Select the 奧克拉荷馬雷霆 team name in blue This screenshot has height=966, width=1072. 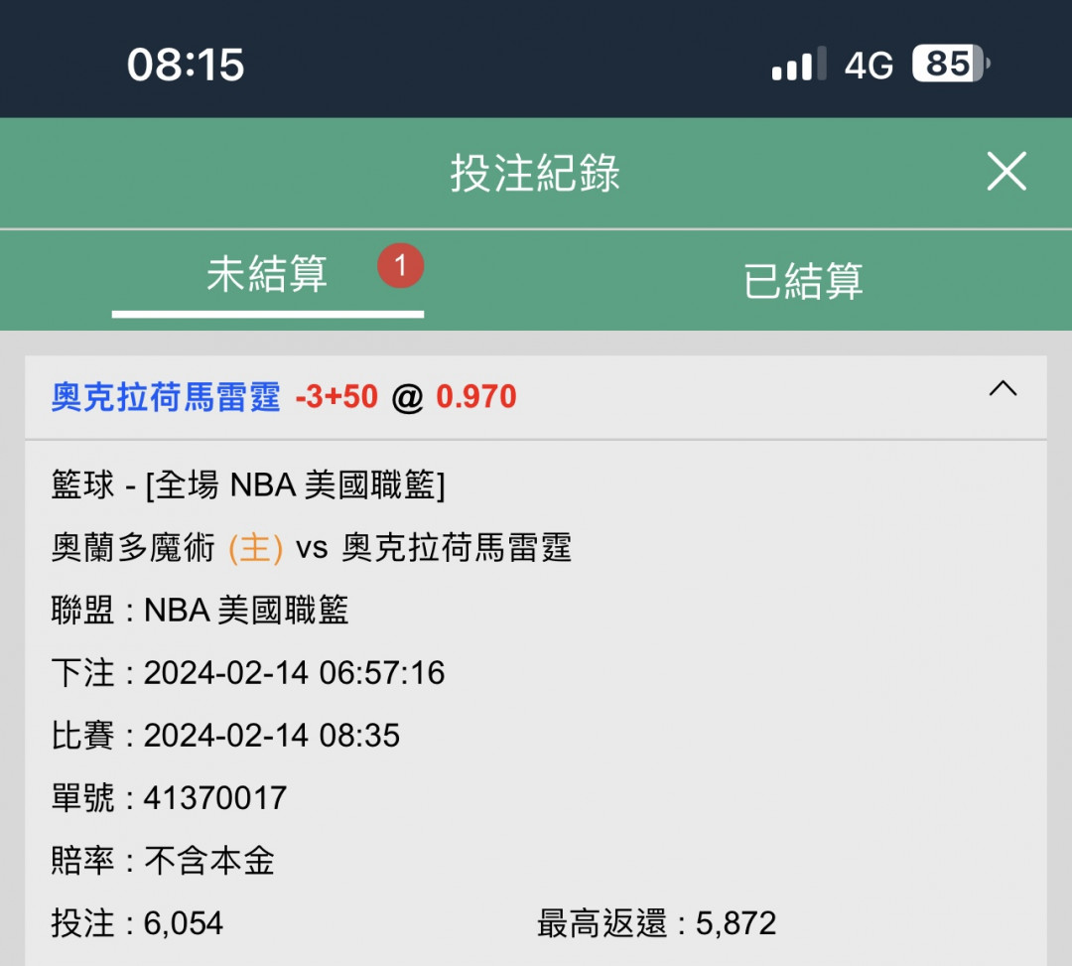coord(166,397)
